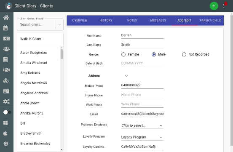233x152 pixels.
Task: Open the Loyalty Program dropdown
Action: click(x=142, y=137)
